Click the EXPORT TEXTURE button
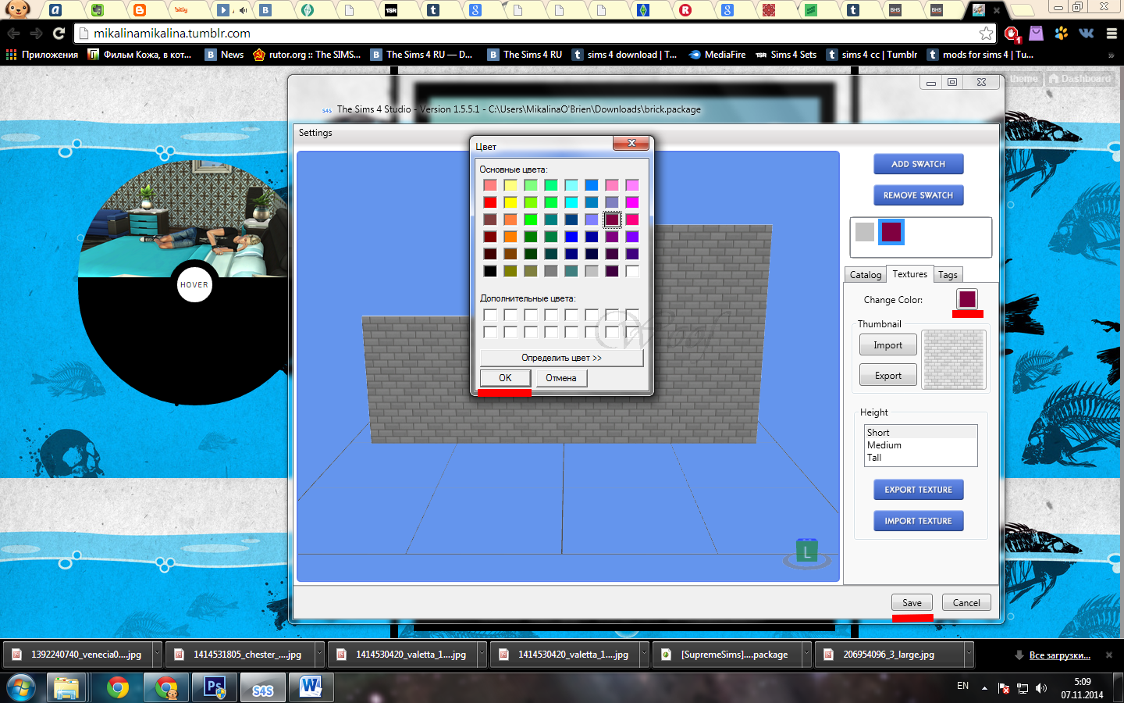1124x703 pixels. [x=918, y=490]
